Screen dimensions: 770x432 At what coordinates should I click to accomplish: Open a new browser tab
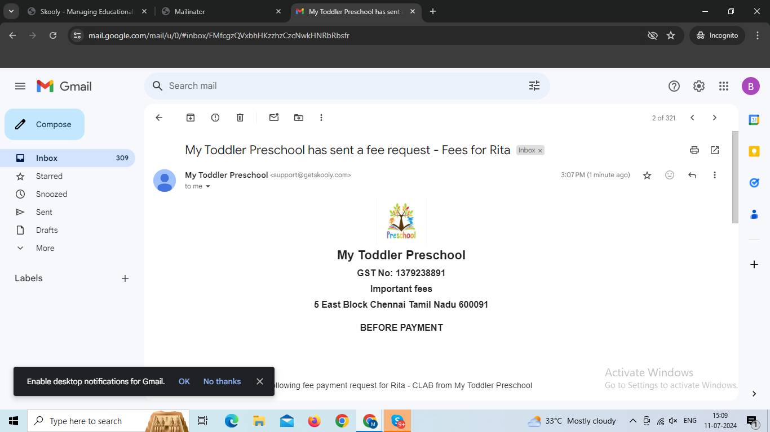[x=433, y=11]
